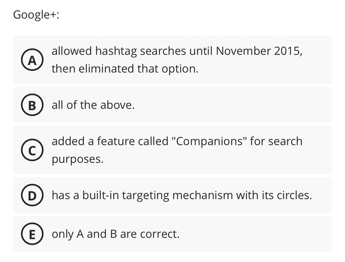Select the 'all of the above' answer
Image resolution: width=345 pixels, height=262 pixels.
coord(93,105)
